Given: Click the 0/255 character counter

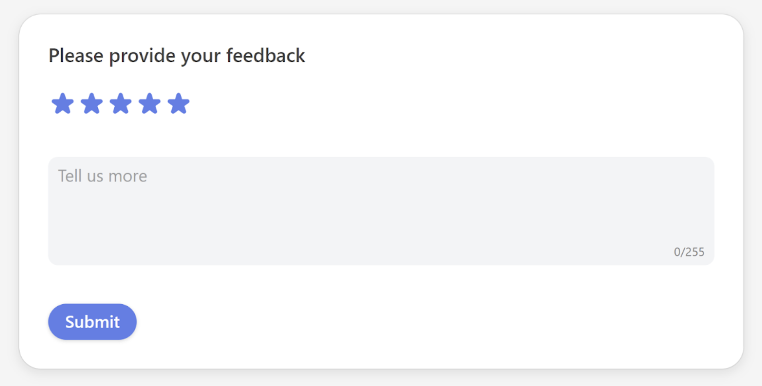Looking at the screenshot, I should [x=689, y=252].
